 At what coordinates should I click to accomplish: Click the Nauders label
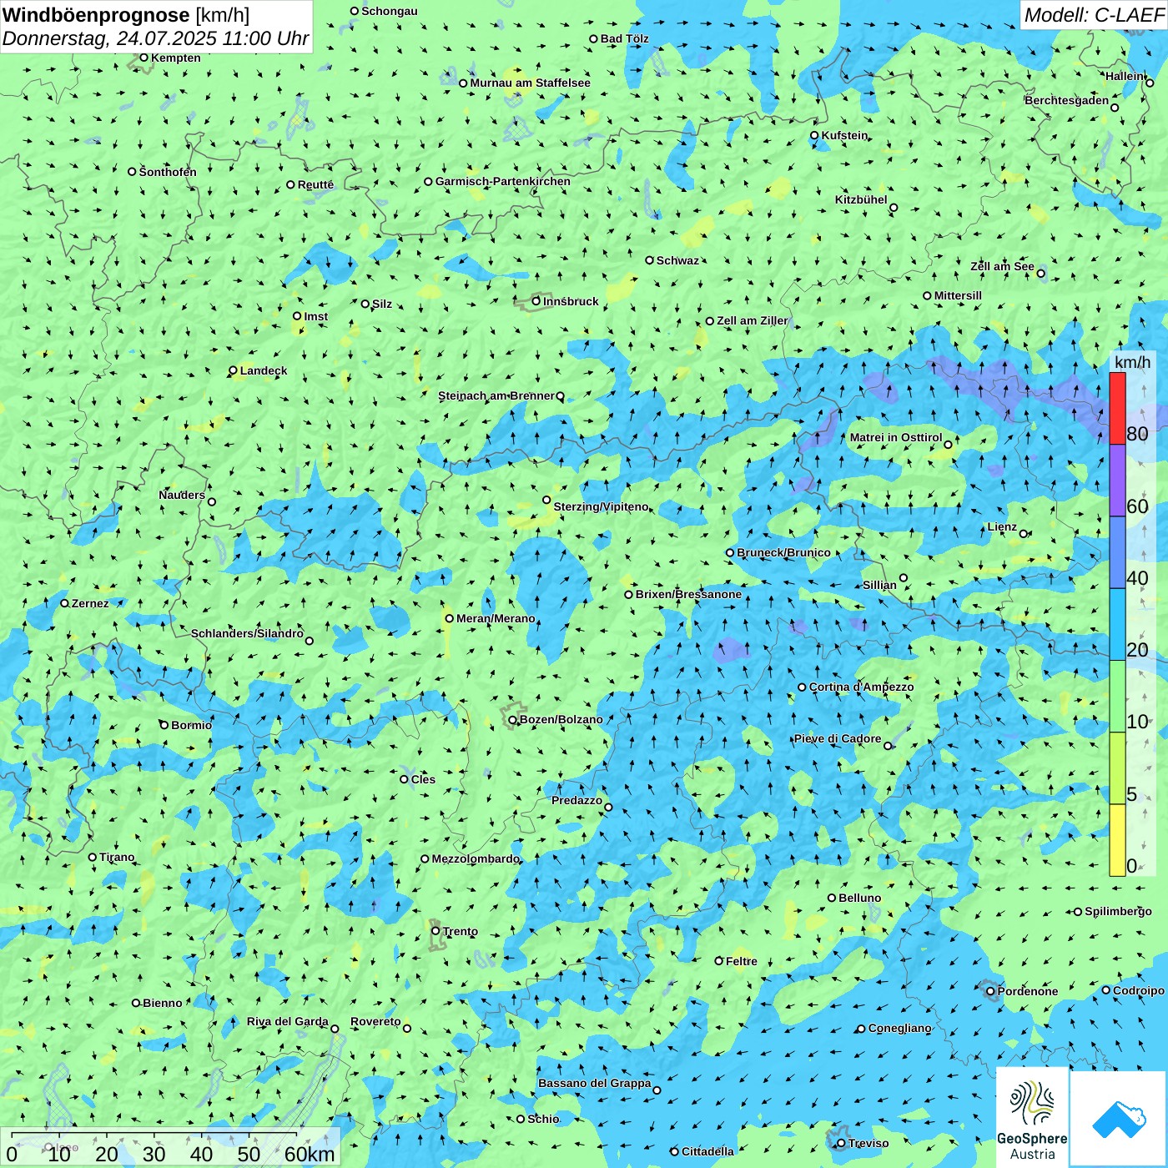[182, 495]
